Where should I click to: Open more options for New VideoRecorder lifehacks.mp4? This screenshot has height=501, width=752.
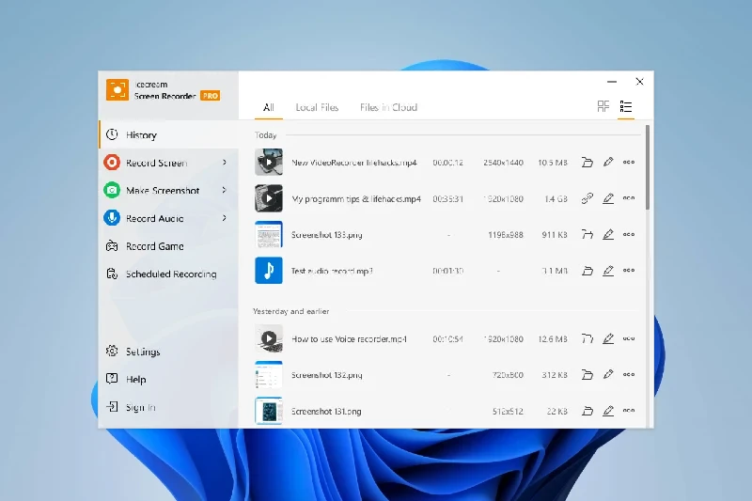tap(629, 162)
